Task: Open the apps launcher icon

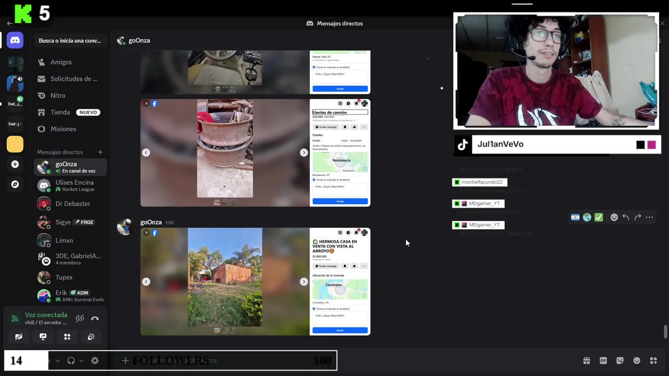Action: (x=653, y=360)
